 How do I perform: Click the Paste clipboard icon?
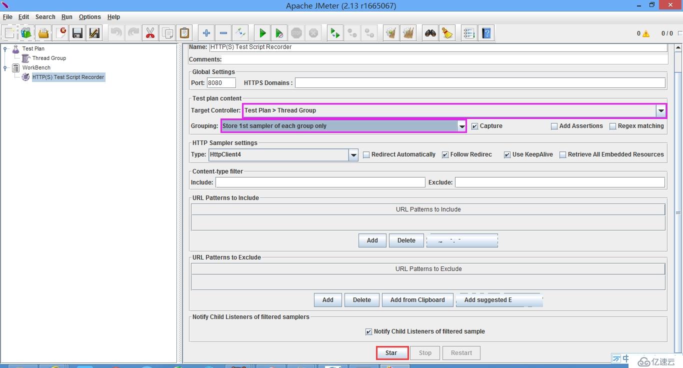coord(184,33)
